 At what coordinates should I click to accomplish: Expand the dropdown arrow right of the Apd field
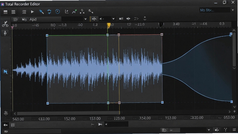(x=85, y=19)
